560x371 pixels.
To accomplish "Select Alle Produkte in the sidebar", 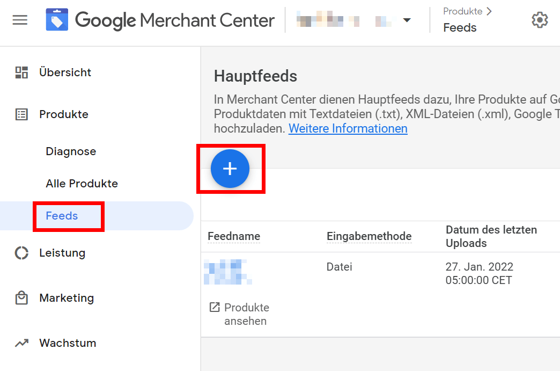I will 82,184.
